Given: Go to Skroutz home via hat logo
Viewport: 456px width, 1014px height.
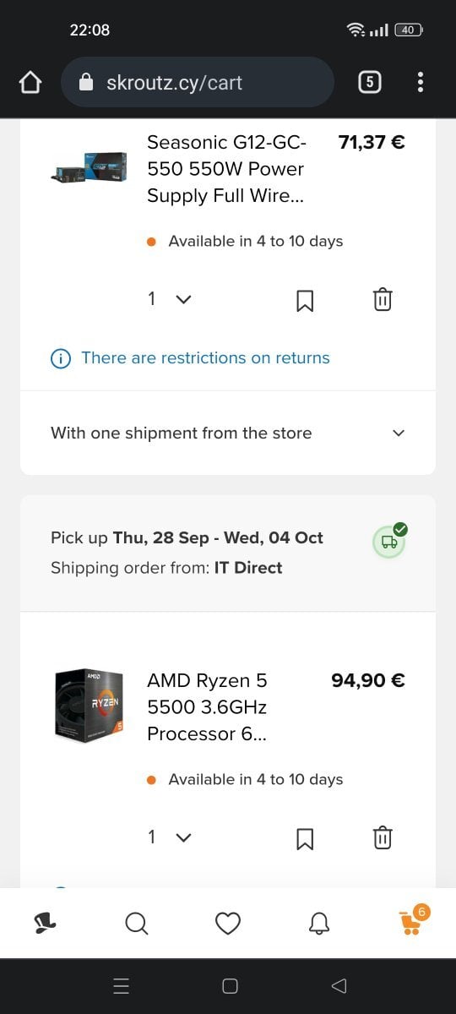Looking at the screenshot, I should (45, 924).
